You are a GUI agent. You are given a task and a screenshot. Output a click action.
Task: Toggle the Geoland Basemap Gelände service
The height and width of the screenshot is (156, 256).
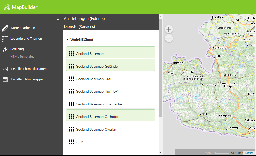[x=111, y=65]
